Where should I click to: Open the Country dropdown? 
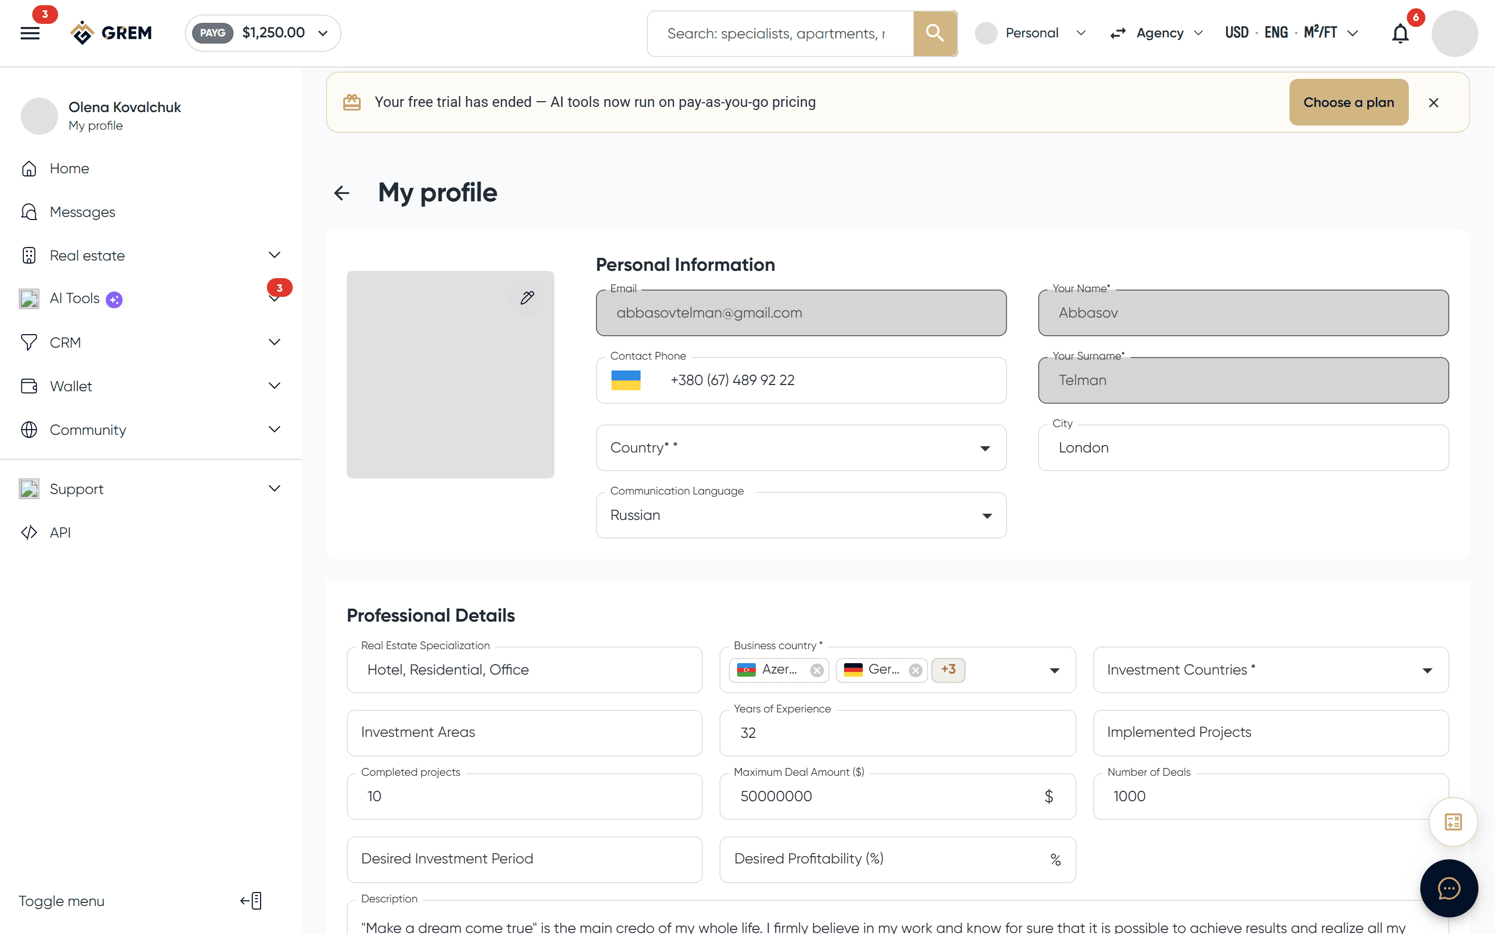[800, 448]
